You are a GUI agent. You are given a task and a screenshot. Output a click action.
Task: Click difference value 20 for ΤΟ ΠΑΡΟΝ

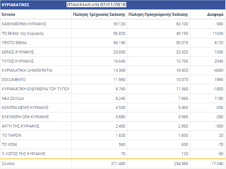tap(221, 135)
